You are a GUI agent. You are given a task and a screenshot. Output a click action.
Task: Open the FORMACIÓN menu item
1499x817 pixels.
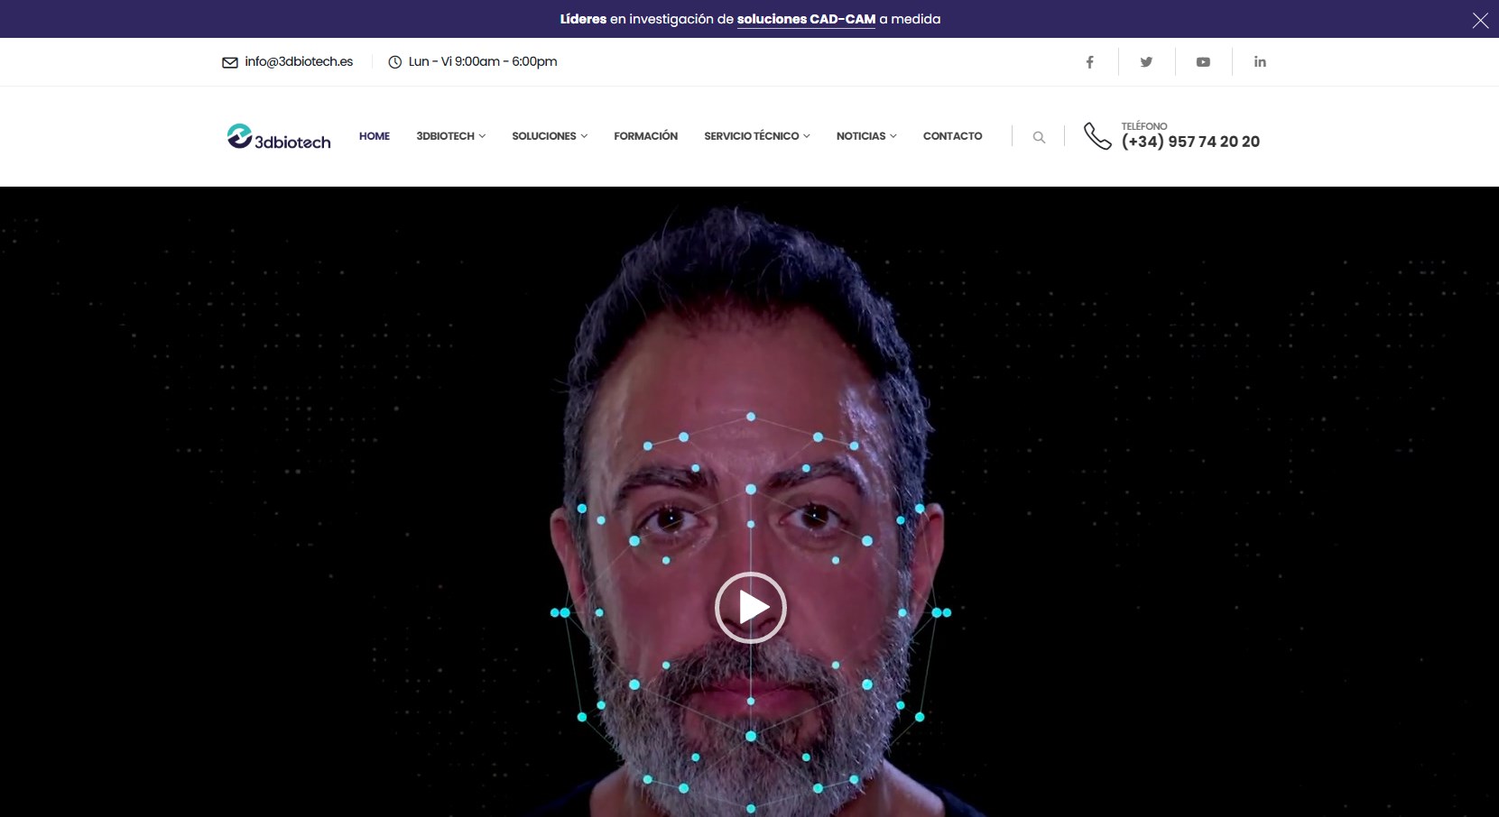click(645, 136)
